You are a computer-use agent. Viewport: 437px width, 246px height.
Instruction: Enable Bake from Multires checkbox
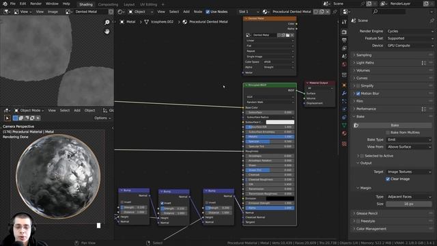tap(388, 133)
